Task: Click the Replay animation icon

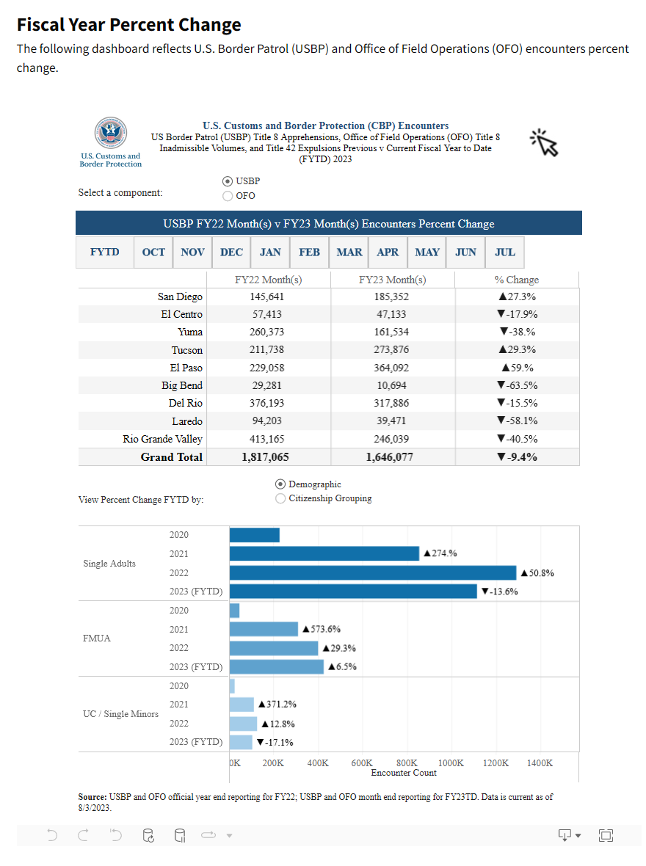Action: coord(208,835)
